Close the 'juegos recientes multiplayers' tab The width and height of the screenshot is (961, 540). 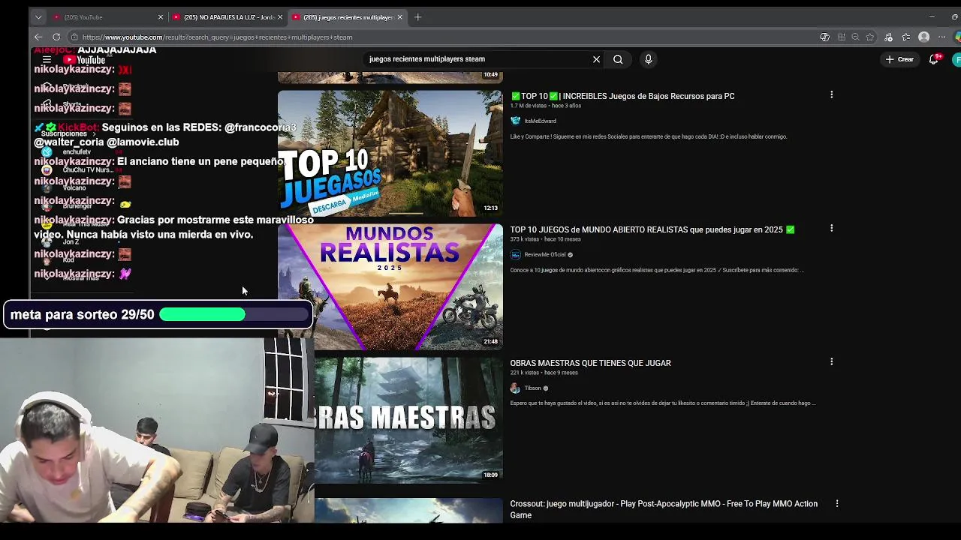399,17
